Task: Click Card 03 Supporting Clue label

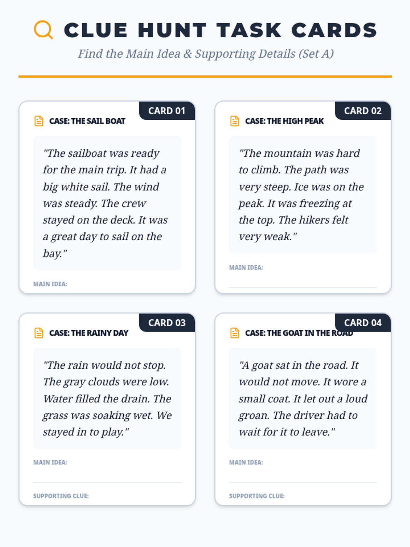Action: [61, 496]
